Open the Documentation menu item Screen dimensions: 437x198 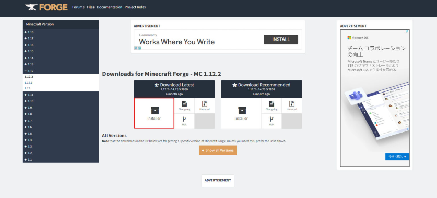[110, 7]
